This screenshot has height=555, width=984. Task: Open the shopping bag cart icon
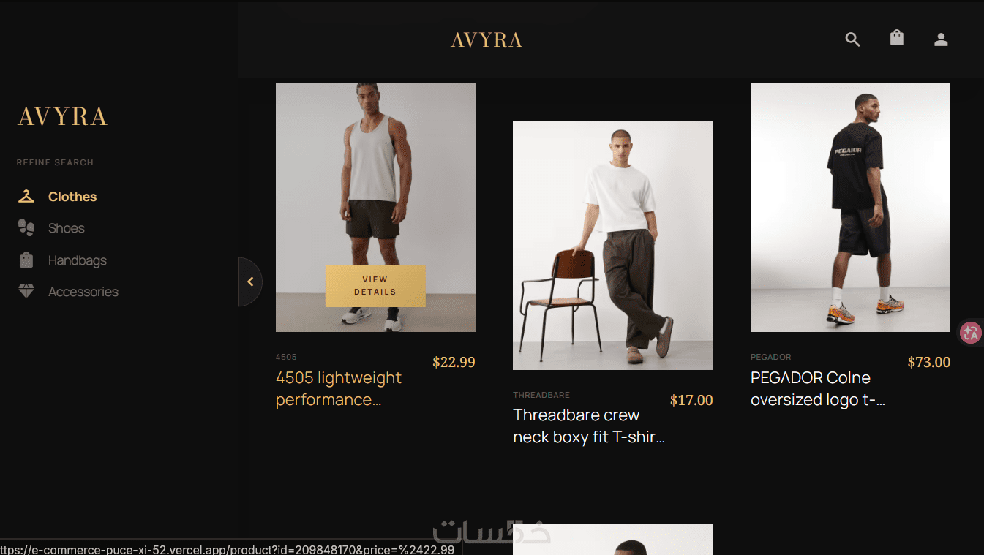[x=897, y=38]
